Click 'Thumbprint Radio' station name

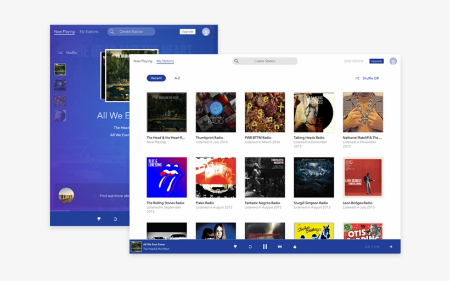pos(209,137)
